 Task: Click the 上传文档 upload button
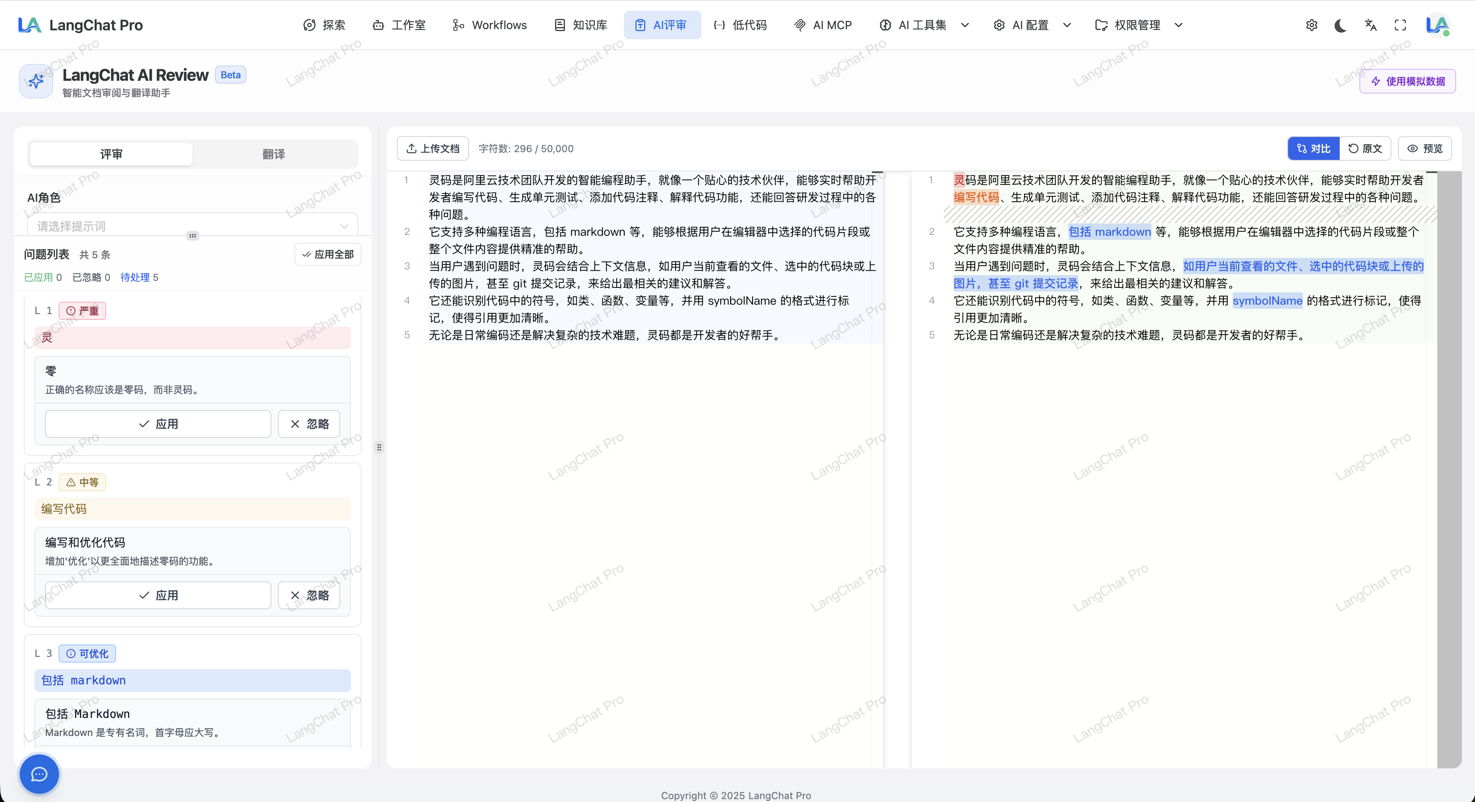[433, 148]
